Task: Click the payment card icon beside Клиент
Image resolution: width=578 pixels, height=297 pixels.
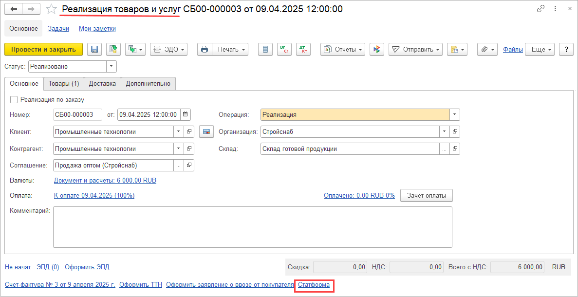Action: click(x=206, y=131)
